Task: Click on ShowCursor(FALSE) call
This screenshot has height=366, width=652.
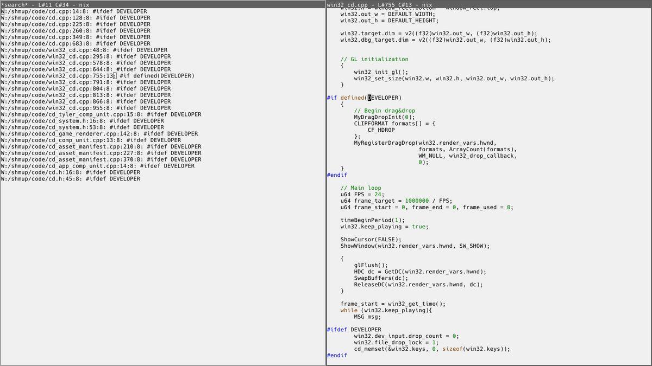Action: 371,240
